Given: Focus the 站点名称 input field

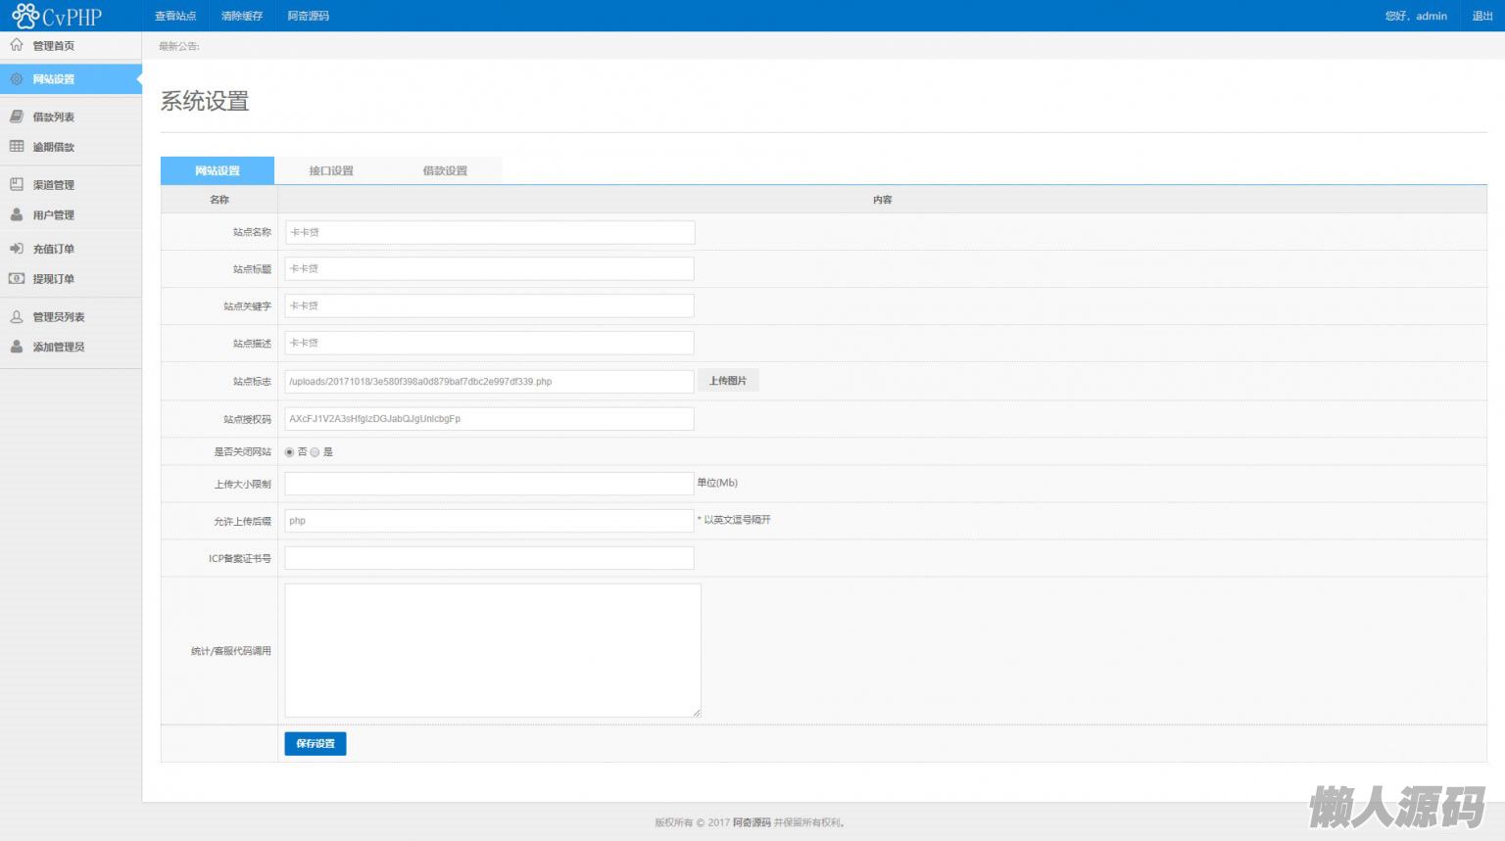Looking at the screenshot, I should [490, 232].
